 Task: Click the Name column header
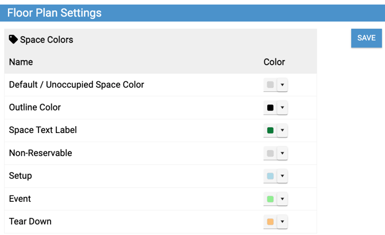(x=21, y=62)
